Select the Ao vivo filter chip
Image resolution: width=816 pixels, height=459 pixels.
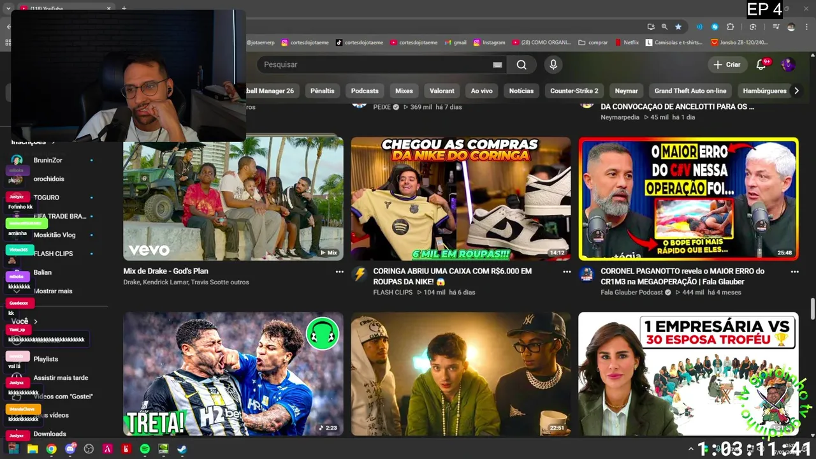[481, 91]
